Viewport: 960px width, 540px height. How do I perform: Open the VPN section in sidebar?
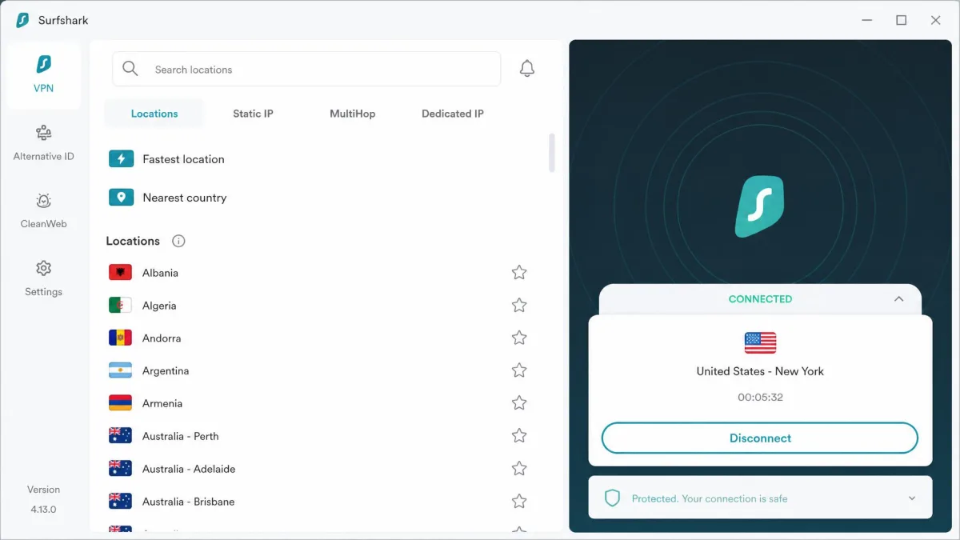pyautogui.click(x=43, y=75)
